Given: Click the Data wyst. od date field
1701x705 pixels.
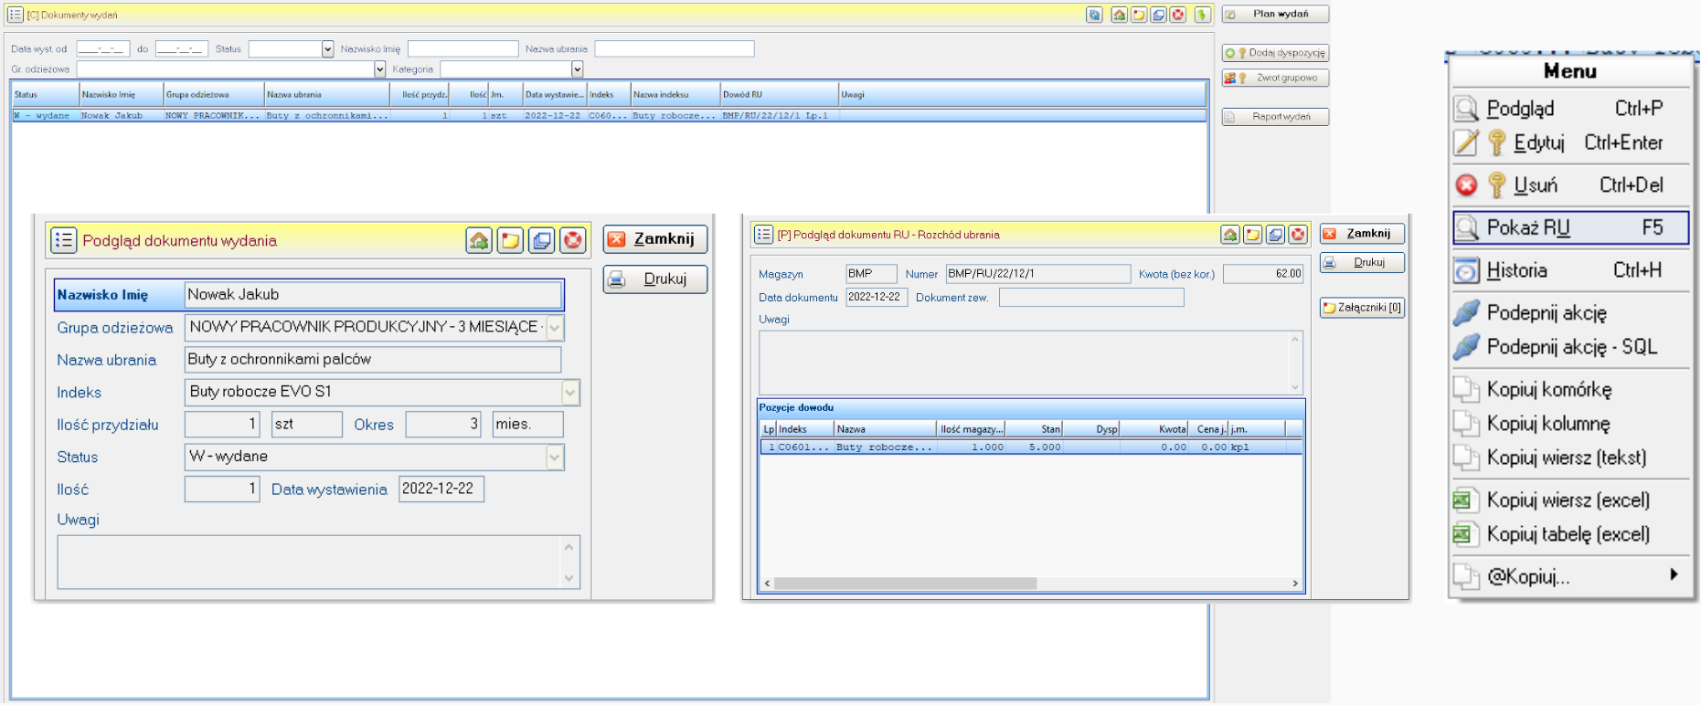Looking at the screenshot, I should [103, 49].
